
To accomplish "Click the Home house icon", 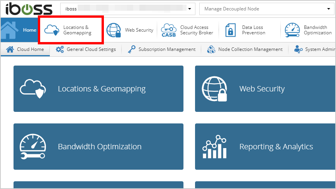I will click(9, 30).
